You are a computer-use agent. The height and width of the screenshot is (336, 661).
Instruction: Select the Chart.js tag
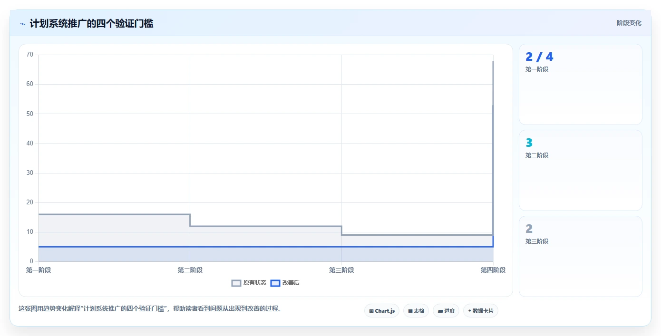[382, 311]
